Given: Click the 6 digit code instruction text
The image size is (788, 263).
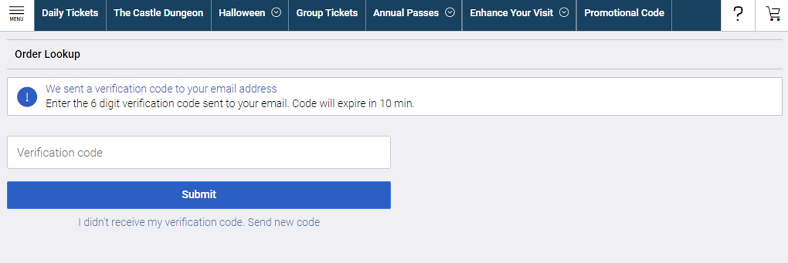Looking at the screenshot, I should pyautogui.click(x=230, y=104).
